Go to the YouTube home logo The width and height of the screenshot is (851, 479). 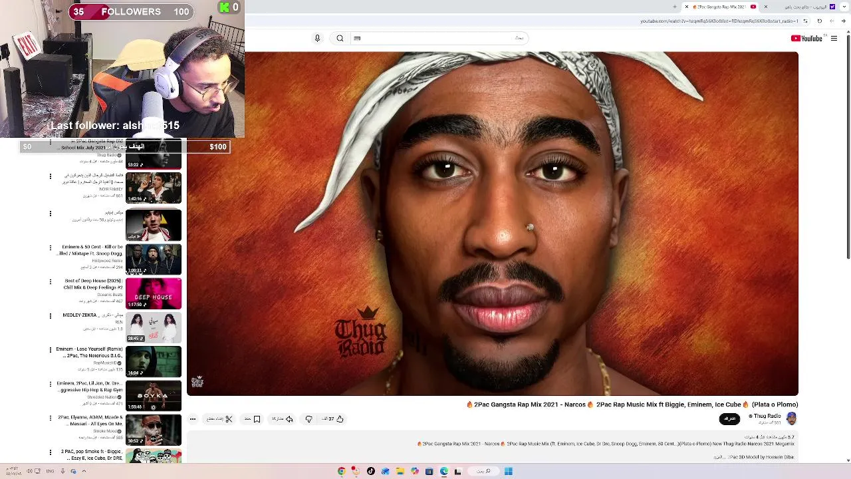pyautogui.click(x=806, y=39)
